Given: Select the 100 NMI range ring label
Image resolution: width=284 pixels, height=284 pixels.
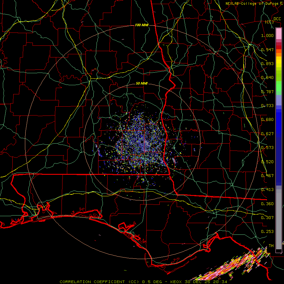Looking at the screenshot, I should 142,25.
